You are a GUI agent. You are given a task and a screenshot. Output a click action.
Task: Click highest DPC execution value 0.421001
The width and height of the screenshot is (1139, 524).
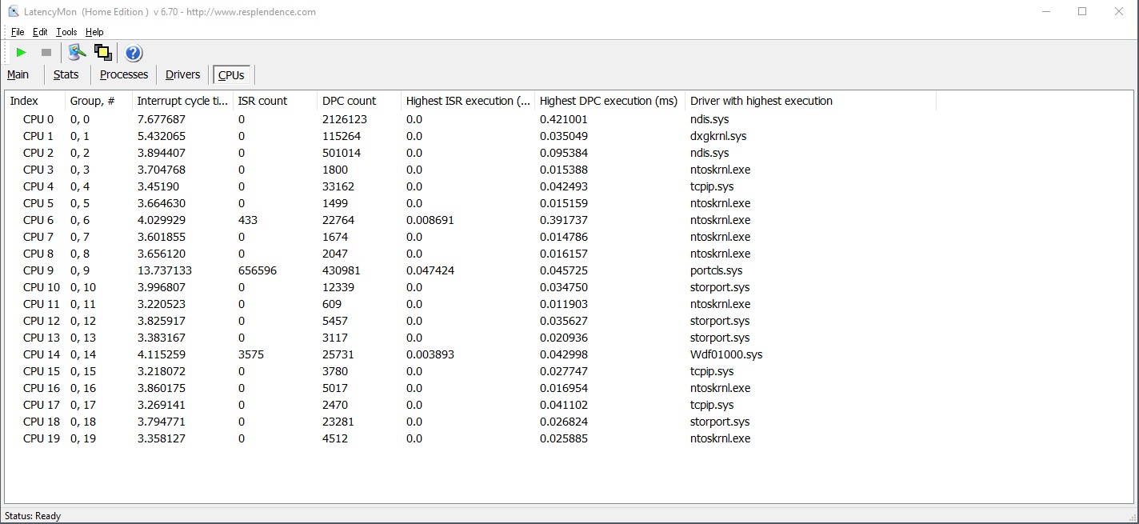[x=564, y=119]
